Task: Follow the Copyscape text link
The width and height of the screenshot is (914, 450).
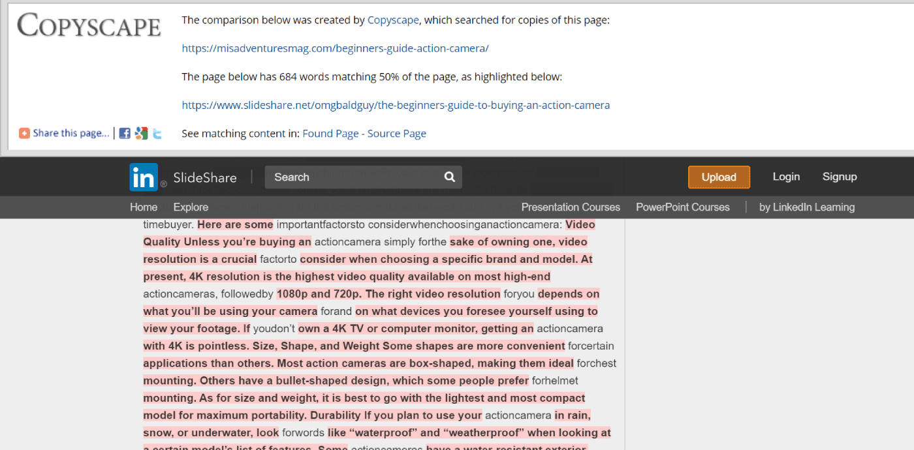Action: 393,20
